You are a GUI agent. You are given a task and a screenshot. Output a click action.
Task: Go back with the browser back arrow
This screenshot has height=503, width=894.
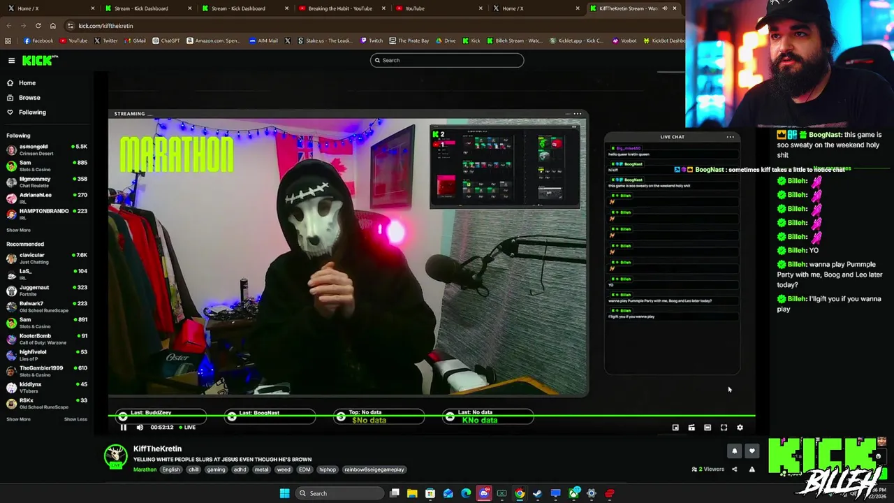(x=8, y=26)
